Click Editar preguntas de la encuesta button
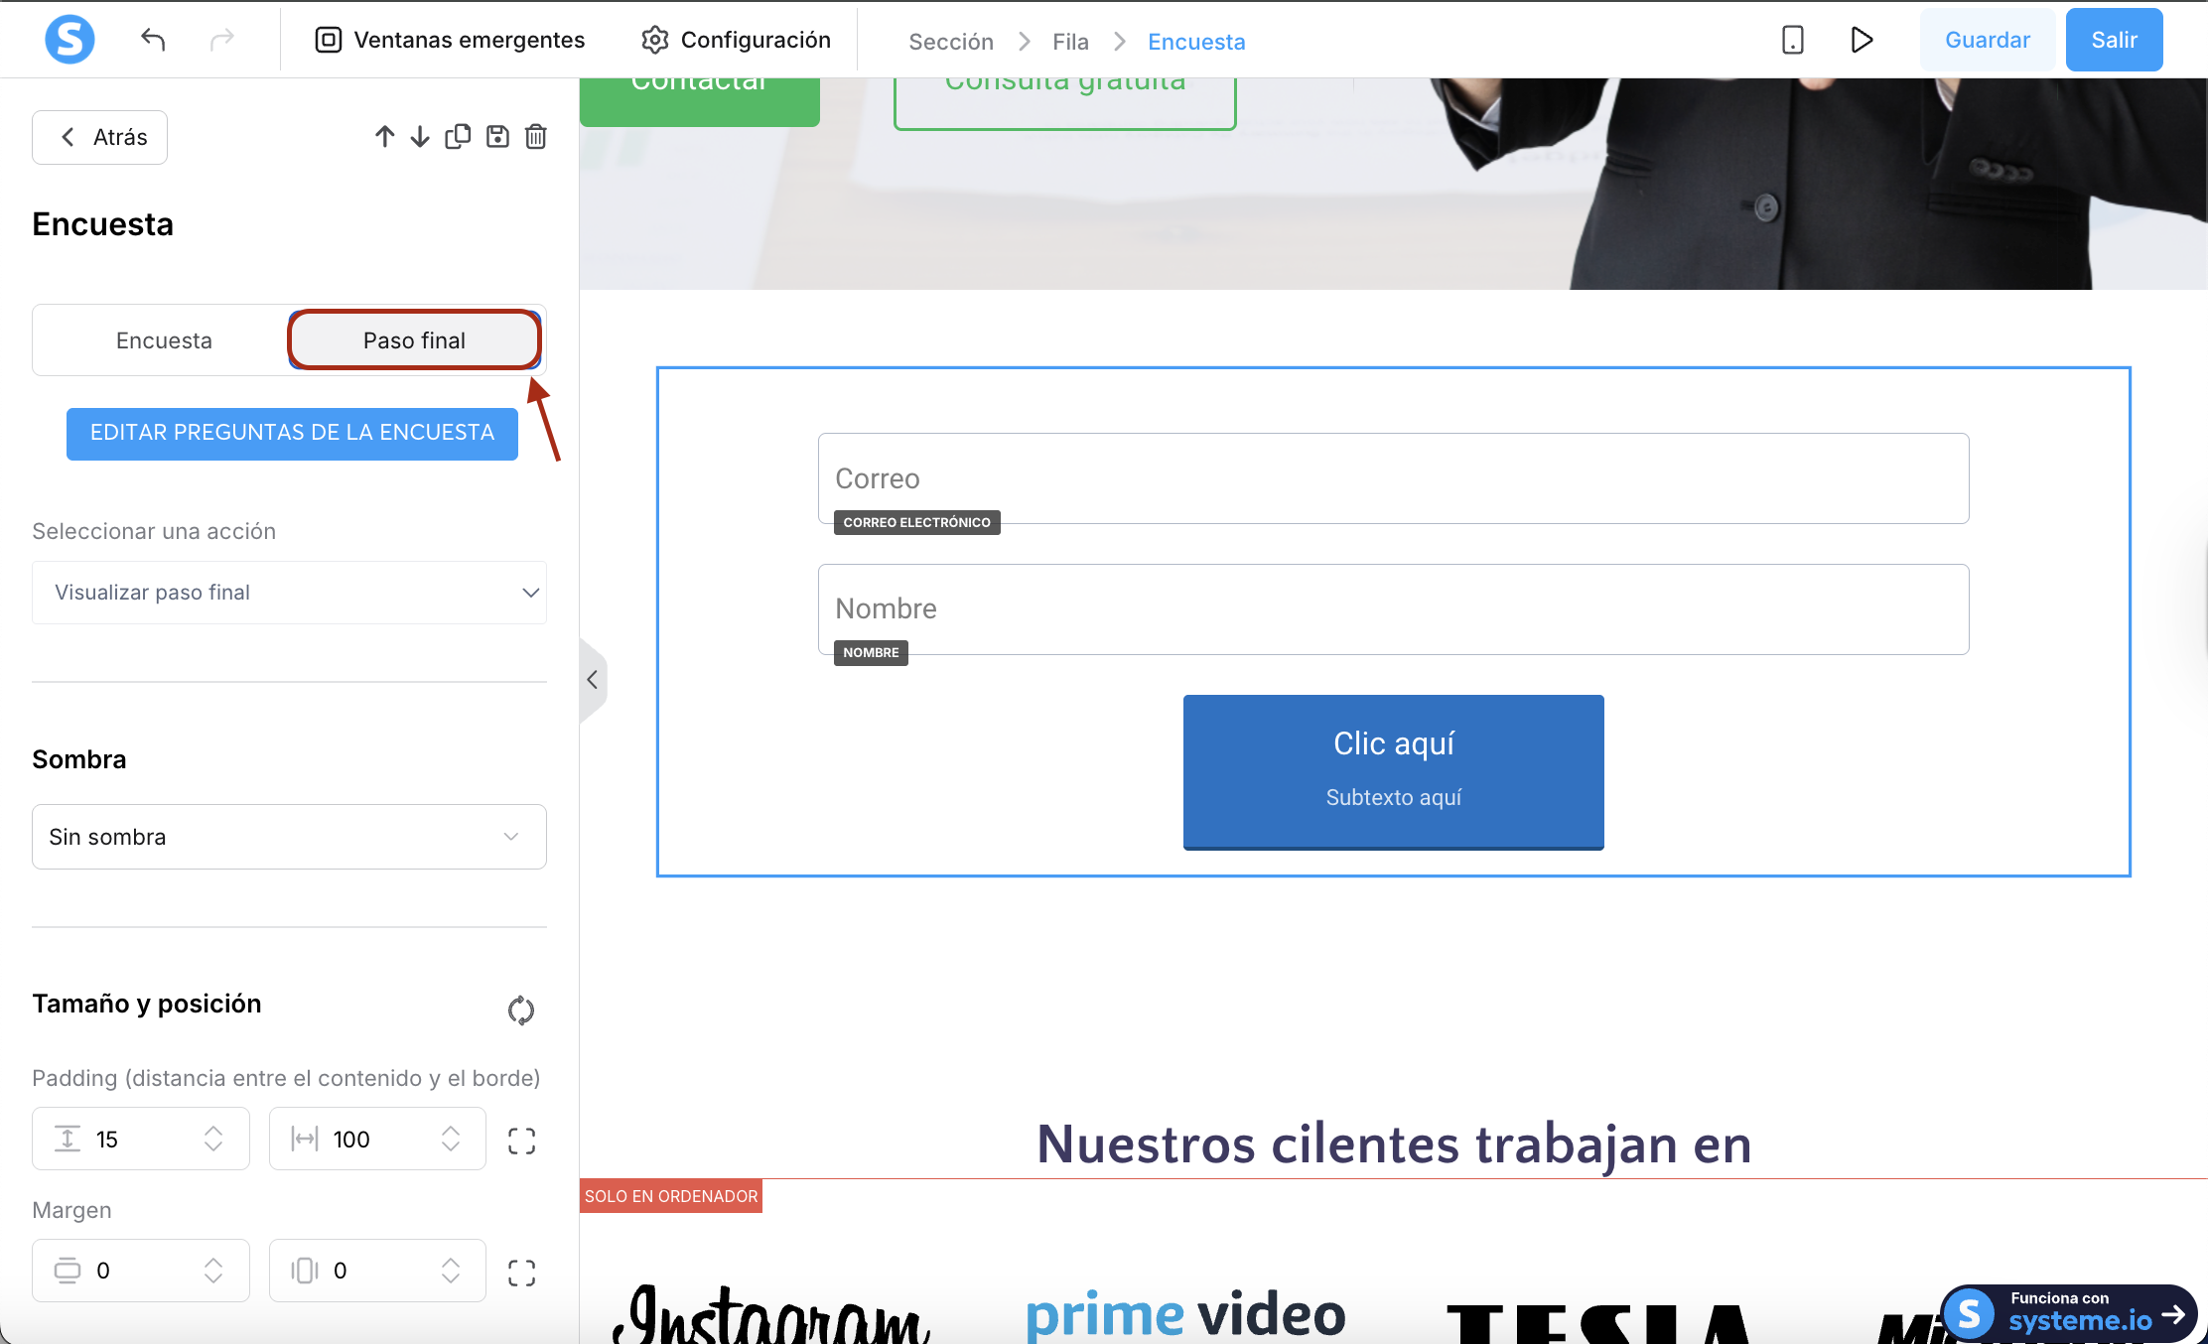 click(x=292, y=433)
